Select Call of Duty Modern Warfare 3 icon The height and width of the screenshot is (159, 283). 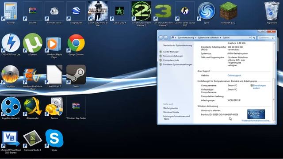pos(163,11)
